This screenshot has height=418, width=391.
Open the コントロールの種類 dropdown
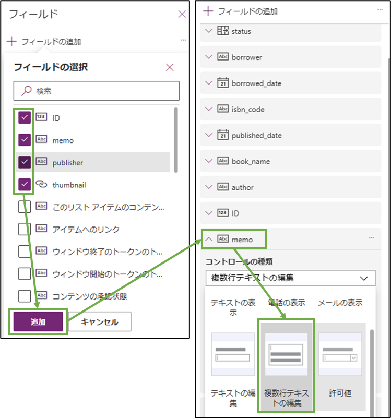(x=290, y=278)
